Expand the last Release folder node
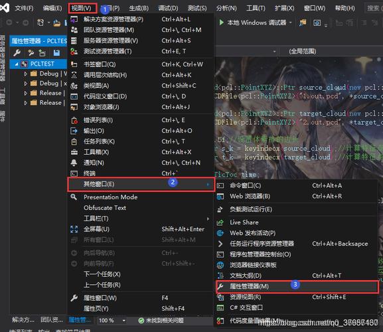This screenshot has width=383, height=332. [x=25, y=103]
